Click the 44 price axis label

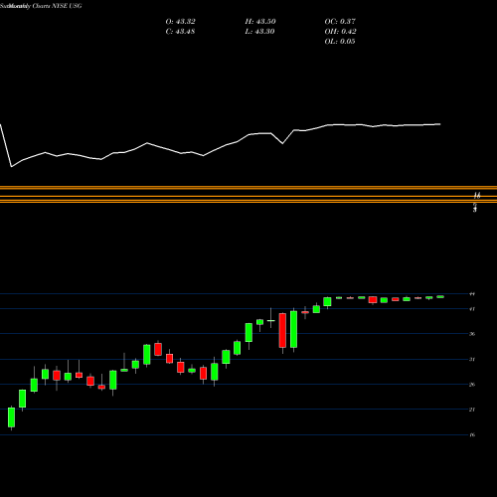(472, 294)
